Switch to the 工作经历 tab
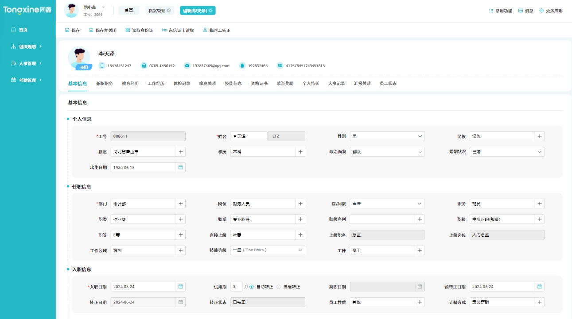Image resolution: width=572 pixels, height=319 pixels. [x=156, y=83]
